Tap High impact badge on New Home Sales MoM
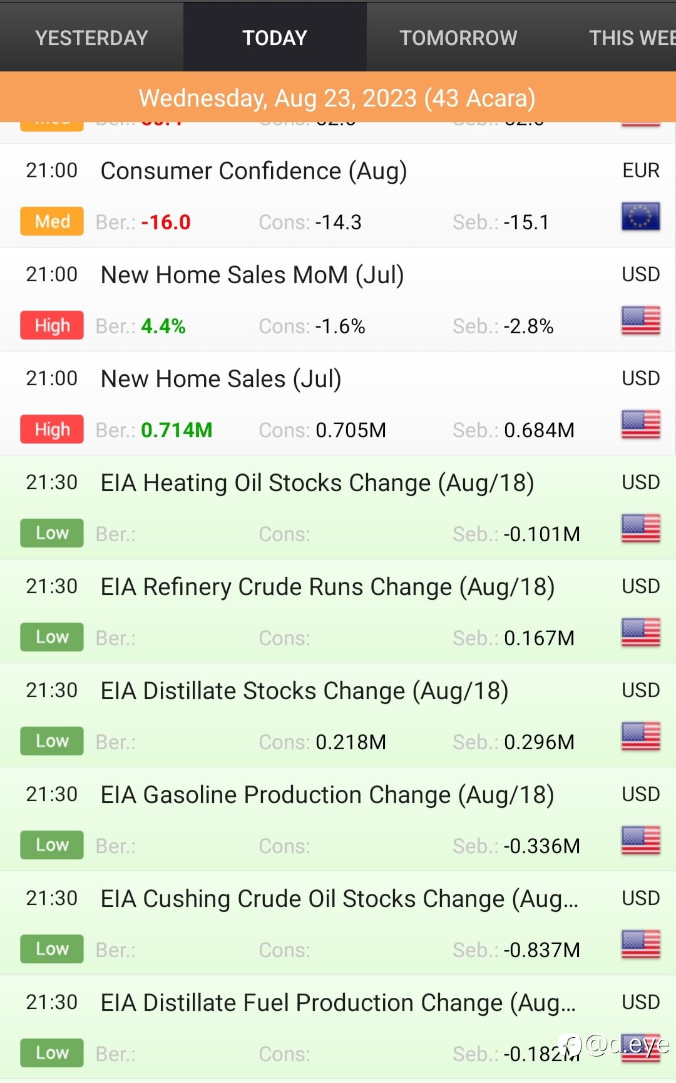Image resolution: width=676 pixels, height=1083 pixels. 52,325
